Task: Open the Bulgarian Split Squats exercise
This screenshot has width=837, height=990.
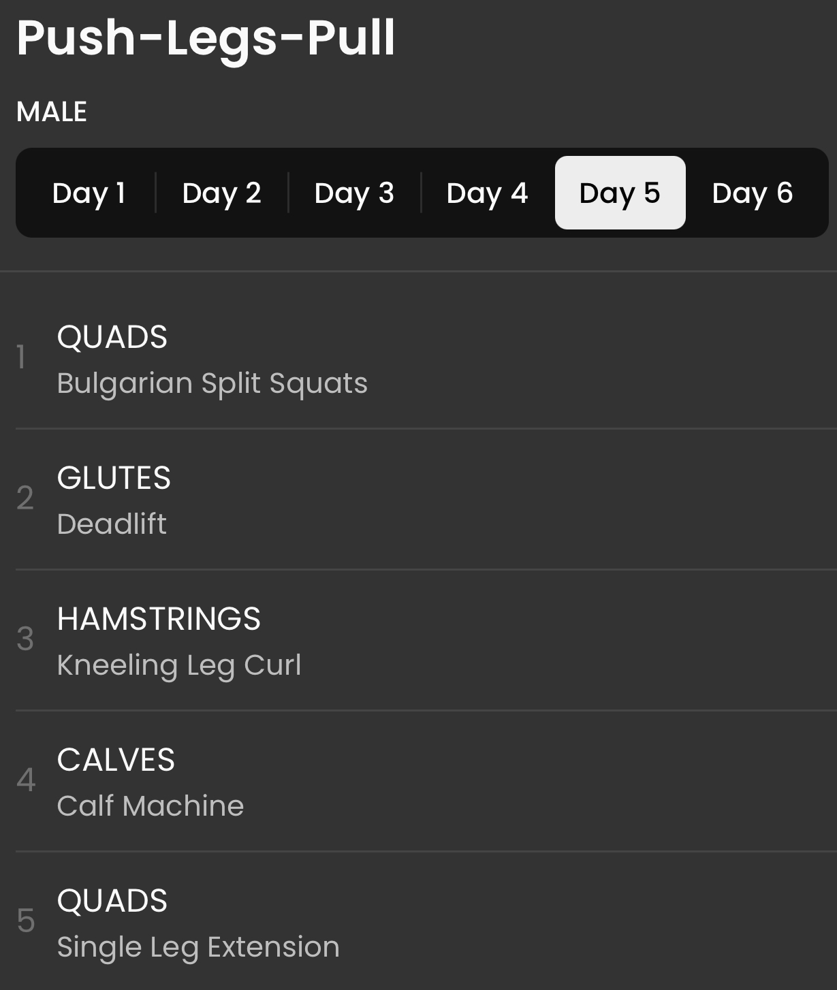Action: [212, 383]
